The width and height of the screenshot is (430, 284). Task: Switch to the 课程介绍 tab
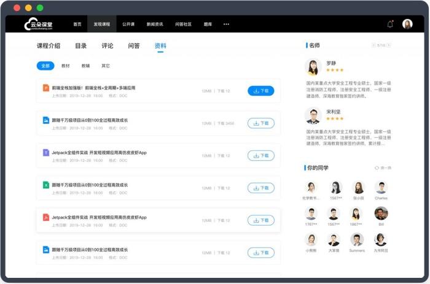(x=49, y=46)
